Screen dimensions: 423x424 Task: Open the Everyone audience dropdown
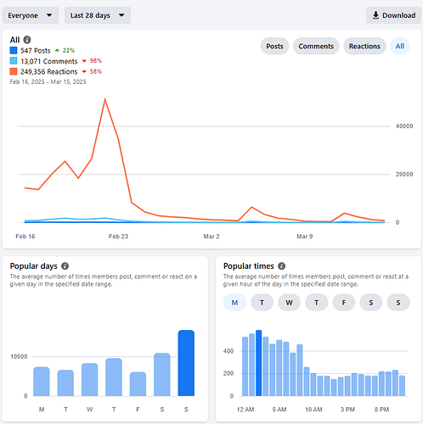tap(31, 15)
